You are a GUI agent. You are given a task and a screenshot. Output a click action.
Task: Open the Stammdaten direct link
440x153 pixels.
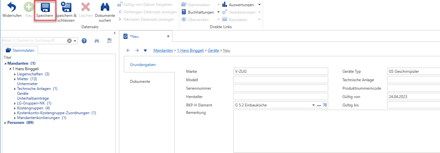pos(196,5)
